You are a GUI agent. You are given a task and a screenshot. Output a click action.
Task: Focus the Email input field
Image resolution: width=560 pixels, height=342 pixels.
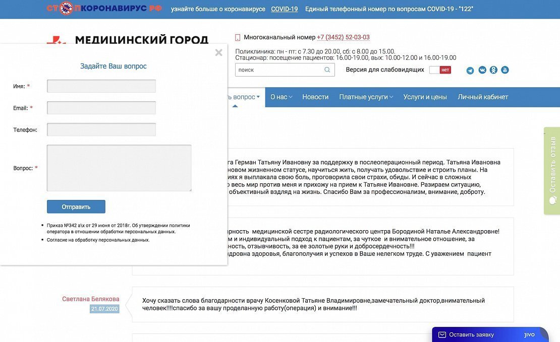(101, 108)
